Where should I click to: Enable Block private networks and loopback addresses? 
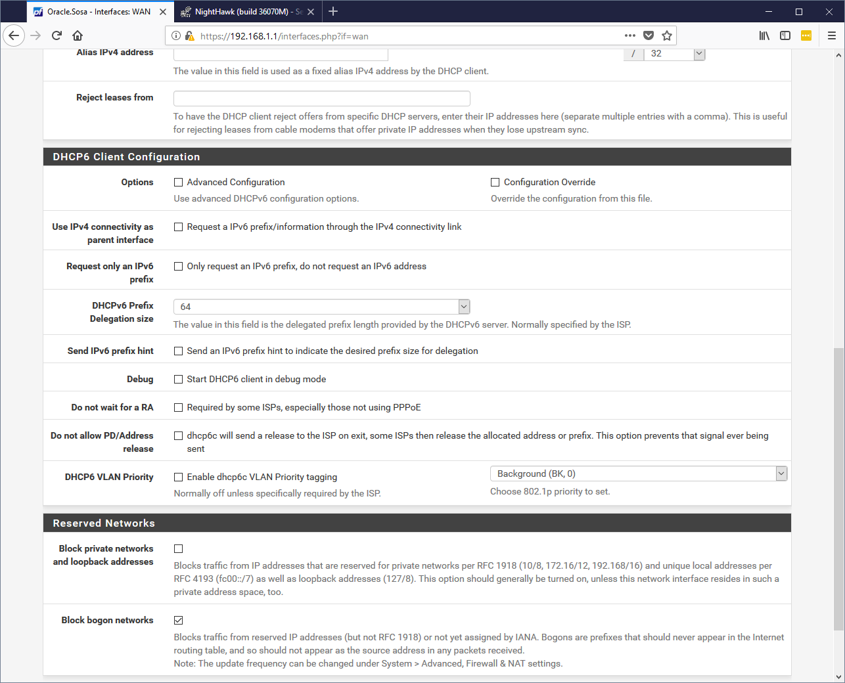coord(178,549)
